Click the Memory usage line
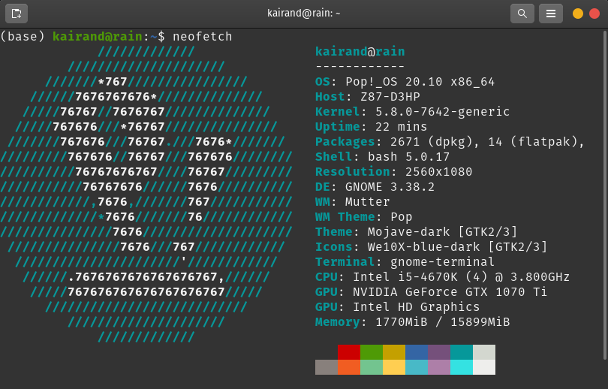608x389 pixels. click(412, 321)
